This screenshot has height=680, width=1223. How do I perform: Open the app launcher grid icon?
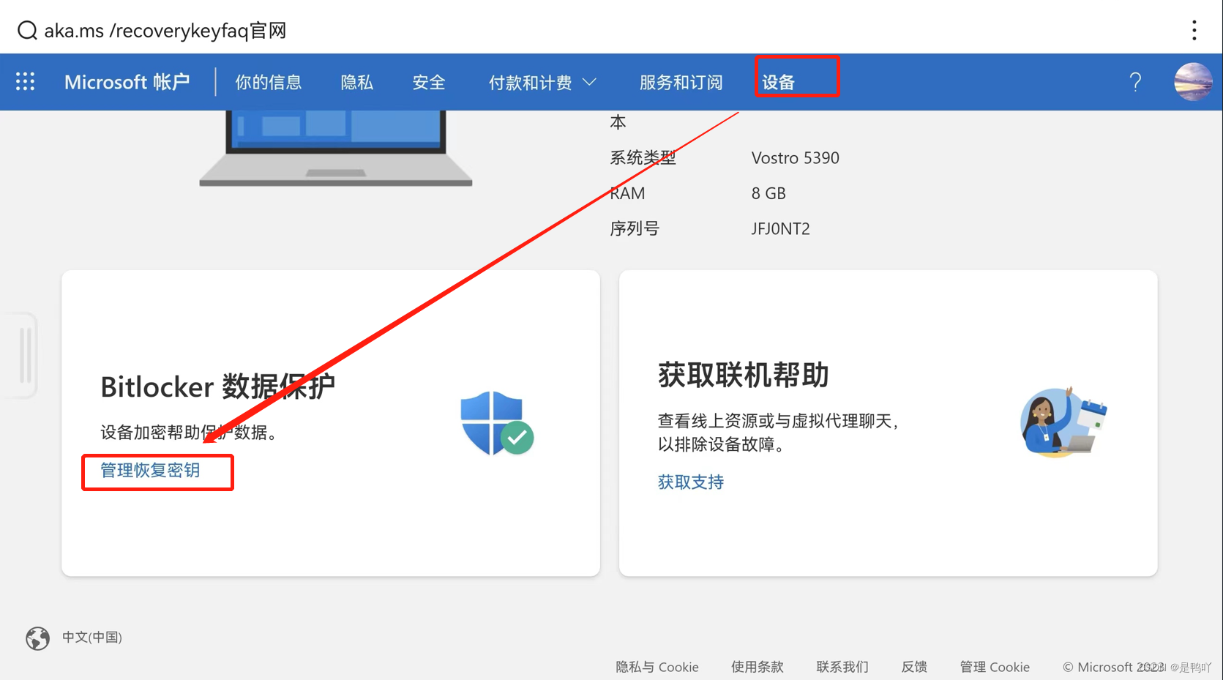(25, 81)
